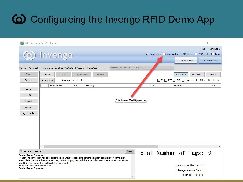
Task: Switch to Demo mode
Action: click(x=186, y=60)
